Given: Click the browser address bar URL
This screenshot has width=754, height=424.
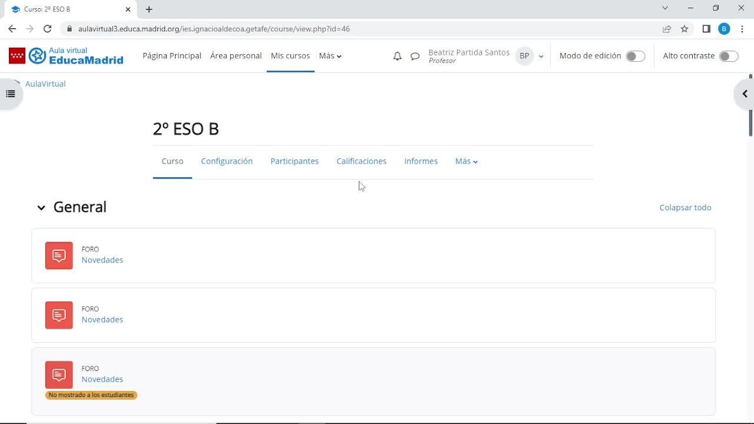Looking at the screenshot, I should [x=214, y=28].
